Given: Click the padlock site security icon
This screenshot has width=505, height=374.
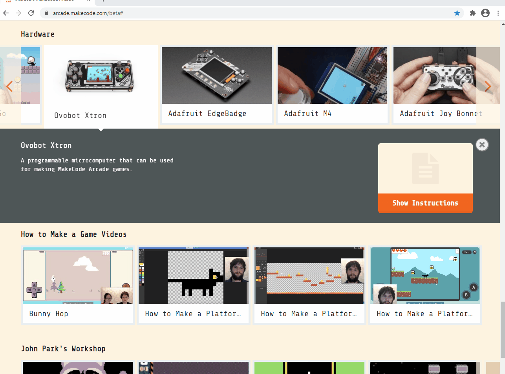Looking at the screenshot, I should 46,13.
